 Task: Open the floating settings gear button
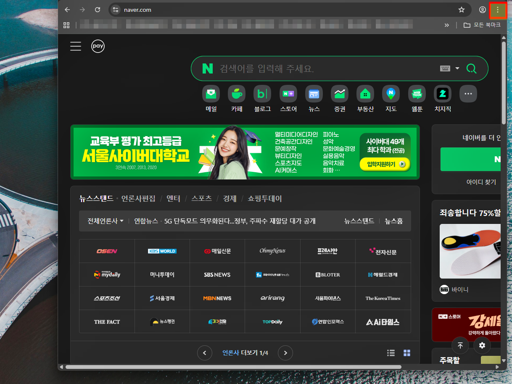pyautogui.click(x=482, y=345)
